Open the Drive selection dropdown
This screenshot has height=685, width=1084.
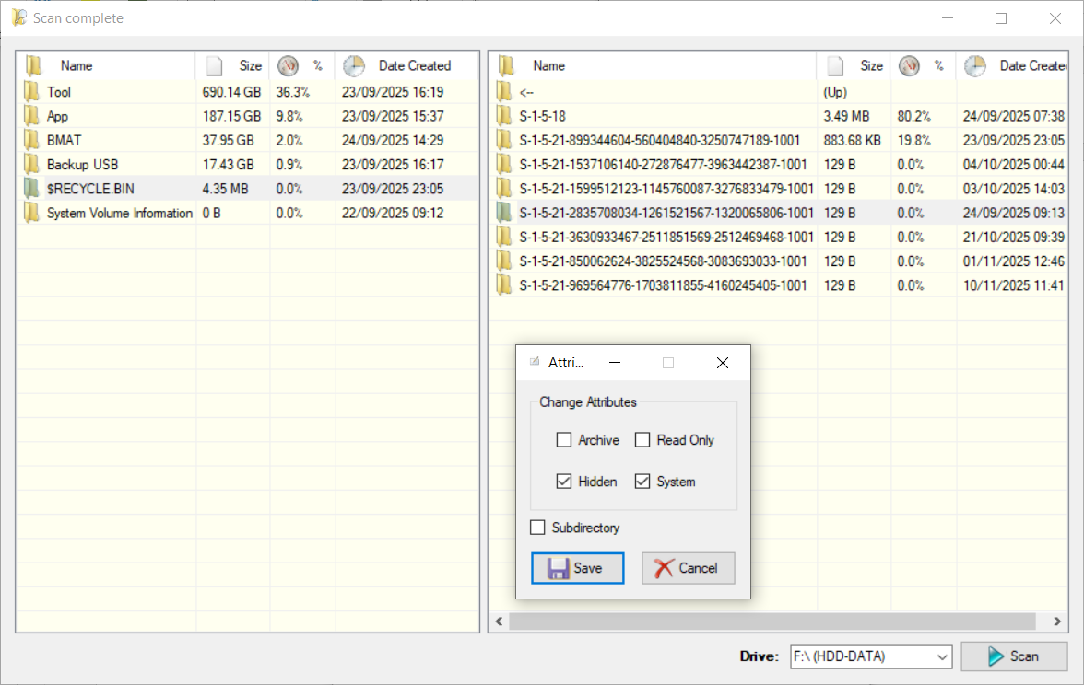(x=942, y=656)
